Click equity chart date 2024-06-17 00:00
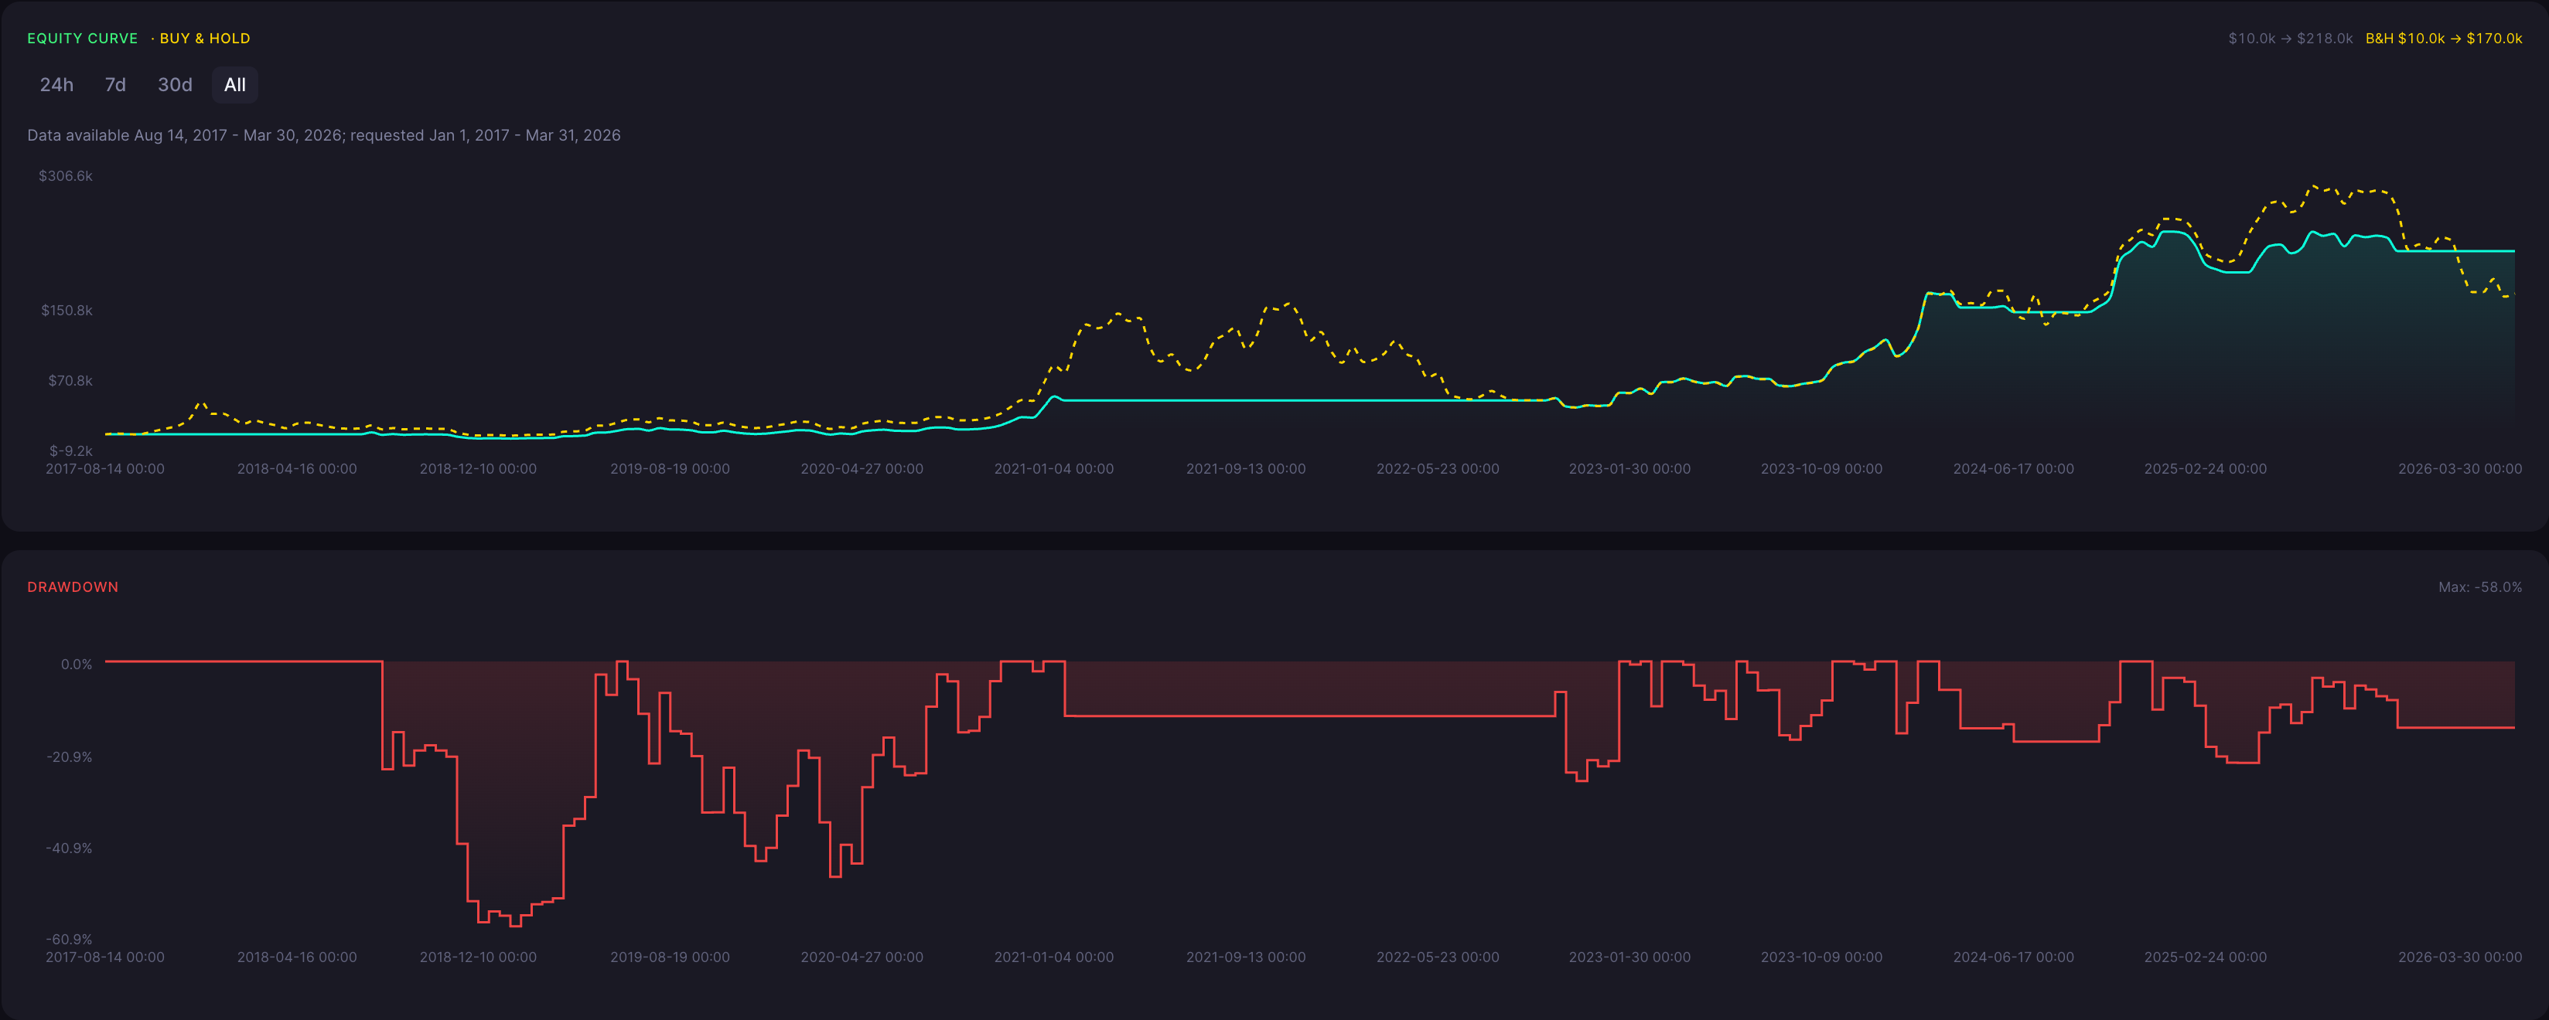Image resolution: width=2549 pixels, height=1020 pixels. coord(2014,468)
